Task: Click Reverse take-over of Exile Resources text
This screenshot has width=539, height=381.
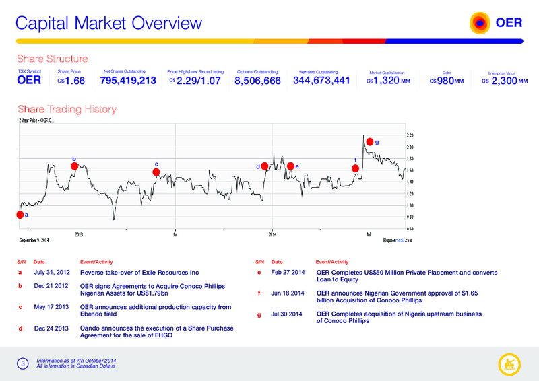Action: tap(139, 273)
